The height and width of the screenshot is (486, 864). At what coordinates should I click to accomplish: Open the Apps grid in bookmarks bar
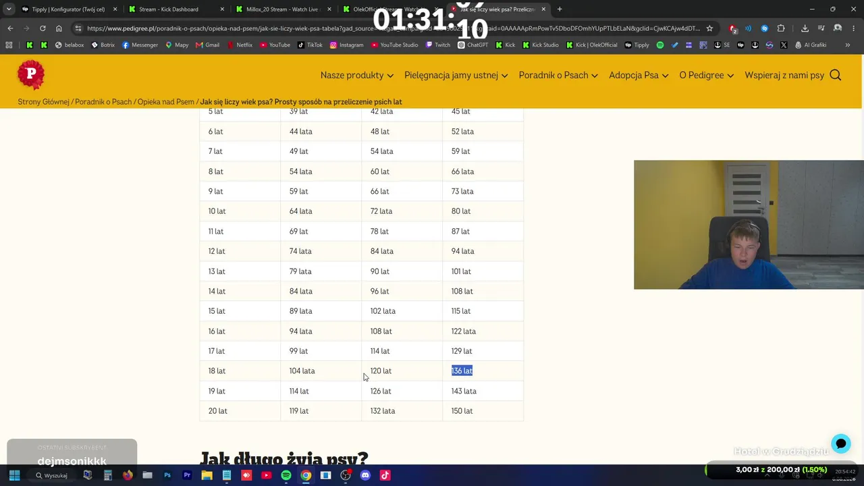click(x=9, y=45)
